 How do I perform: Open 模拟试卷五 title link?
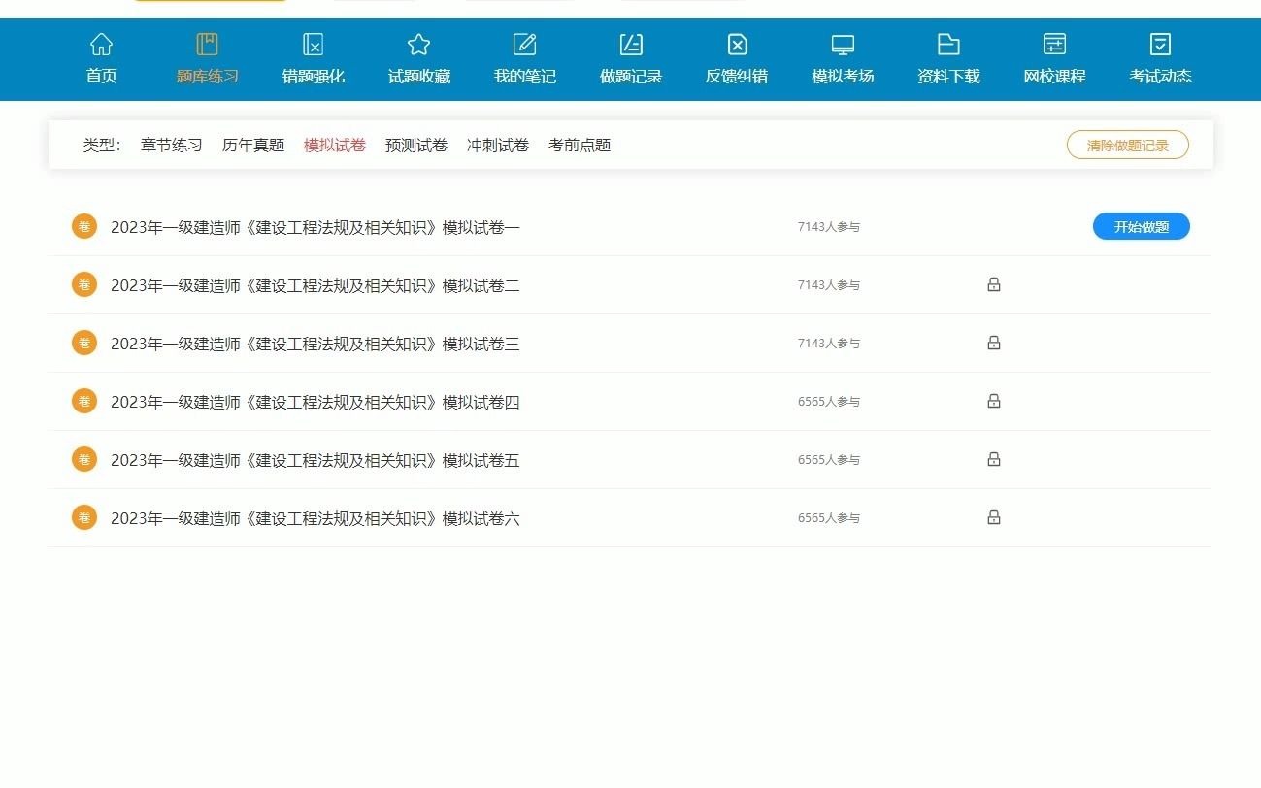[x=315, y=461]
